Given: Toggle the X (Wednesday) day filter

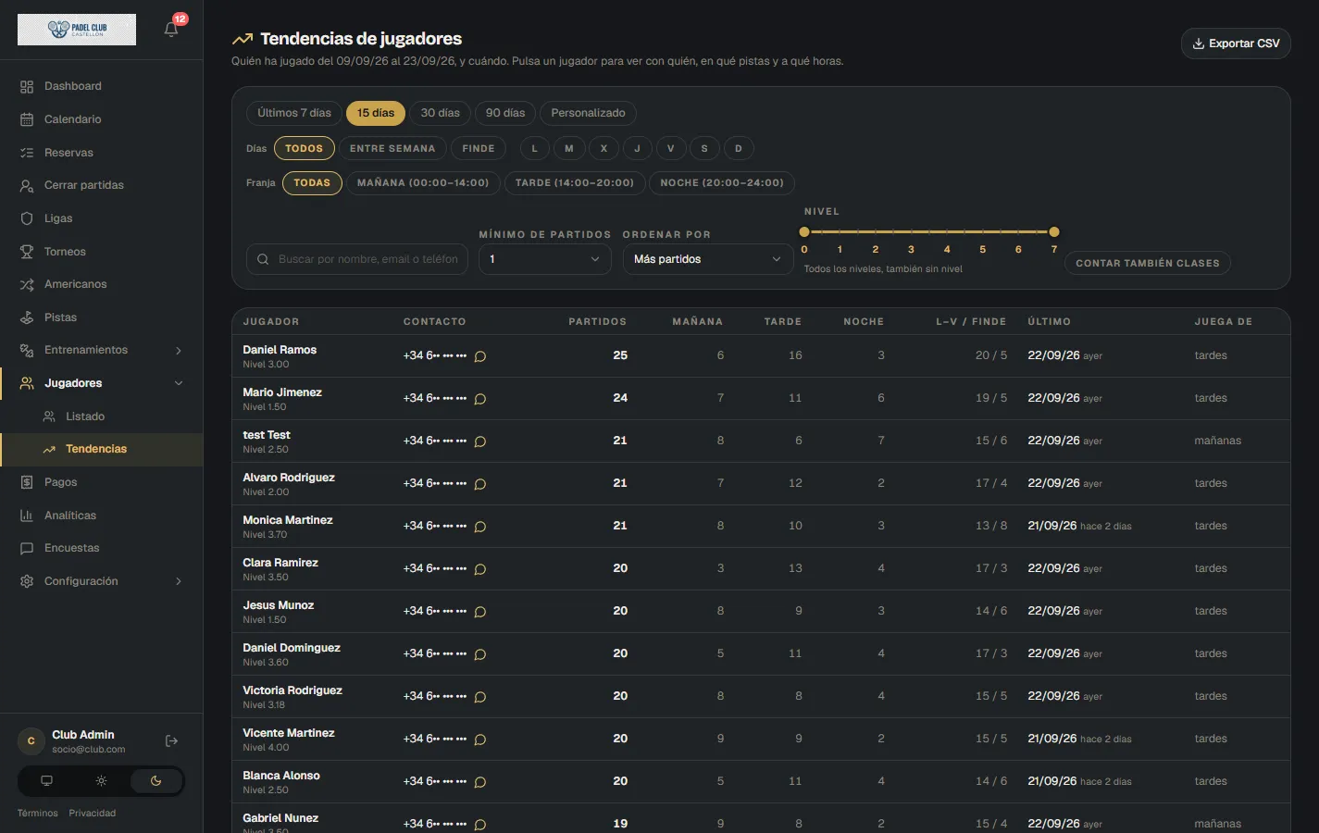Looking at the screenshot, I should (604, 148).
